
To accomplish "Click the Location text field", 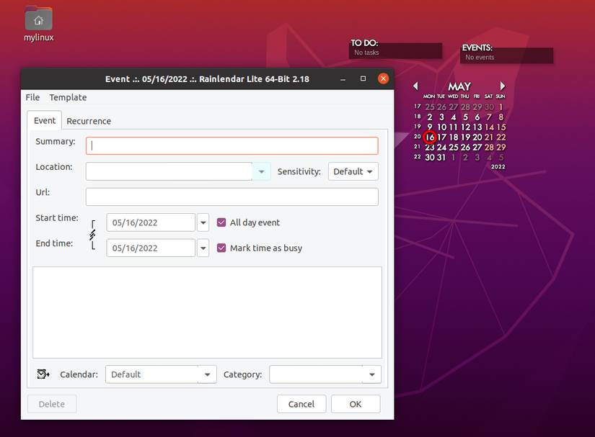I will click(x=169, y=171).
